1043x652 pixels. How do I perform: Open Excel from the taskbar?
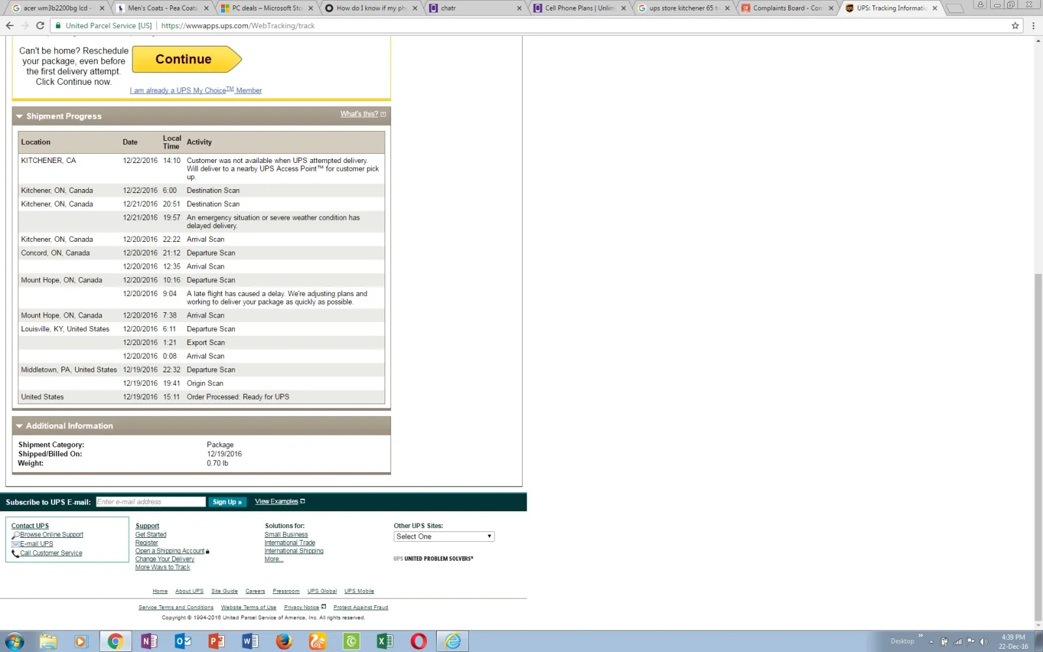(x=385, y=641)
